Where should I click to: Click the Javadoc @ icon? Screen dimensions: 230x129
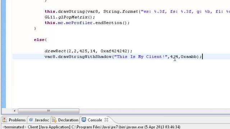tap(31, 120)
